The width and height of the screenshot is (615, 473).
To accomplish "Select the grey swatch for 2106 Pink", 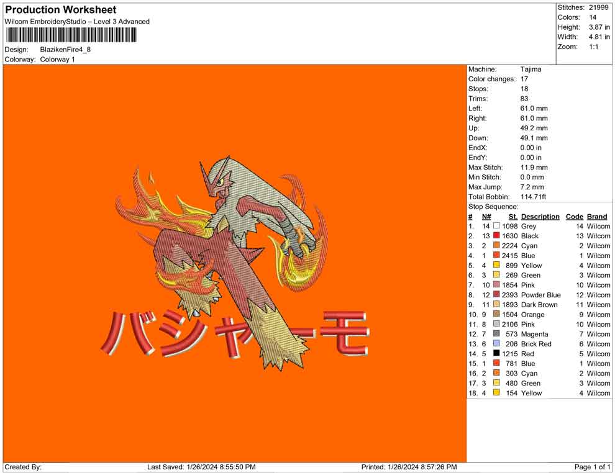I will tap(496, 323).
